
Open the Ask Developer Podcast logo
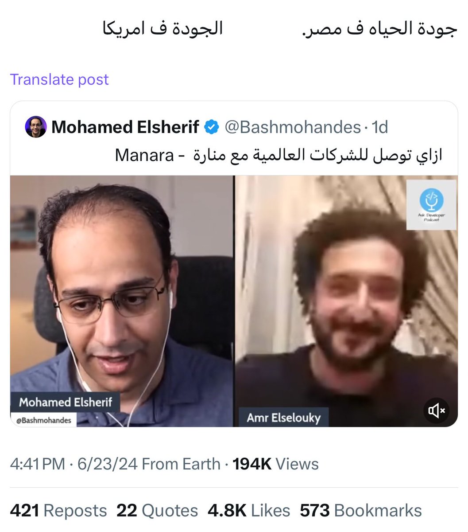(431, 204)
